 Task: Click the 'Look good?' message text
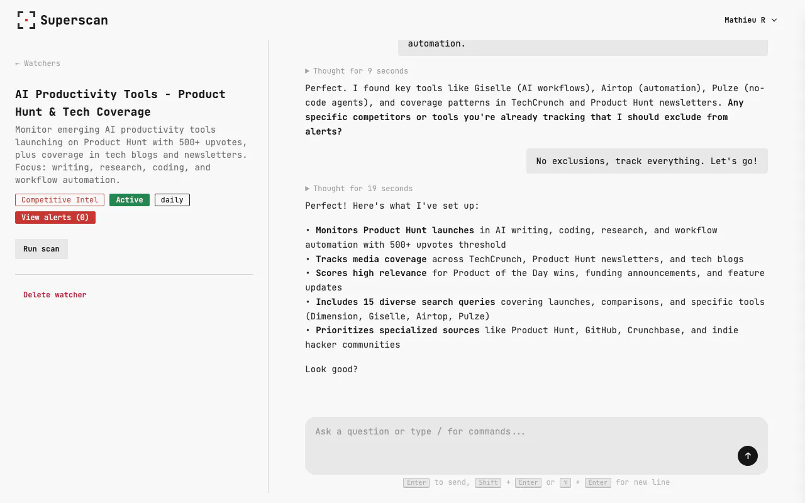[331, 369]
